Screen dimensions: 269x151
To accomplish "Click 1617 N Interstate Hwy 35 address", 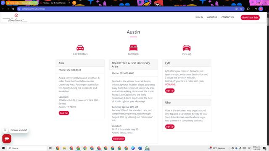I will pos(125,129).
